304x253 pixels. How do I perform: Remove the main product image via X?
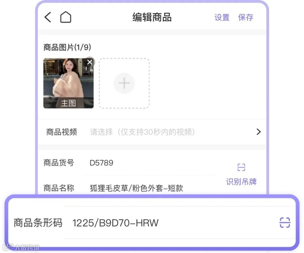(90, 62)
